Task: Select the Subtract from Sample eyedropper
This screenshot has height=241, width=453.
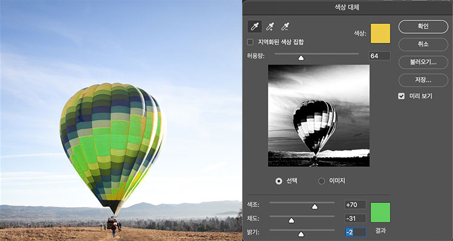Action: 285,27
